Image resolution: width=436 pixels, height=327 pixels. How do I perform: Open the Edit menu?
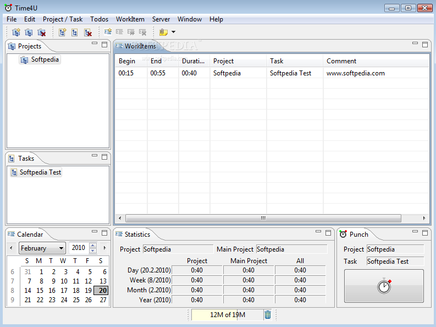[30, 19]
